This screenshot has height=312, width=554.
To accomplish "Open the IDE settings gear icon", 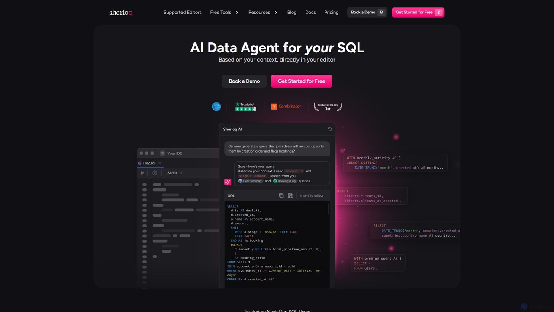I will pyautogui.click(x=155, y=173).
